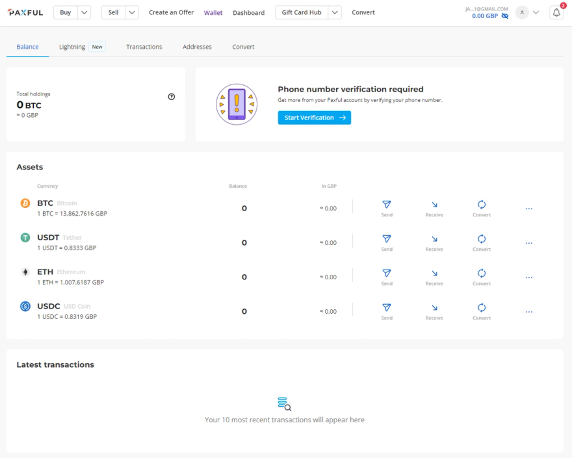
Task: Switch to the Convert wallet tab
Action: point(243,47)
